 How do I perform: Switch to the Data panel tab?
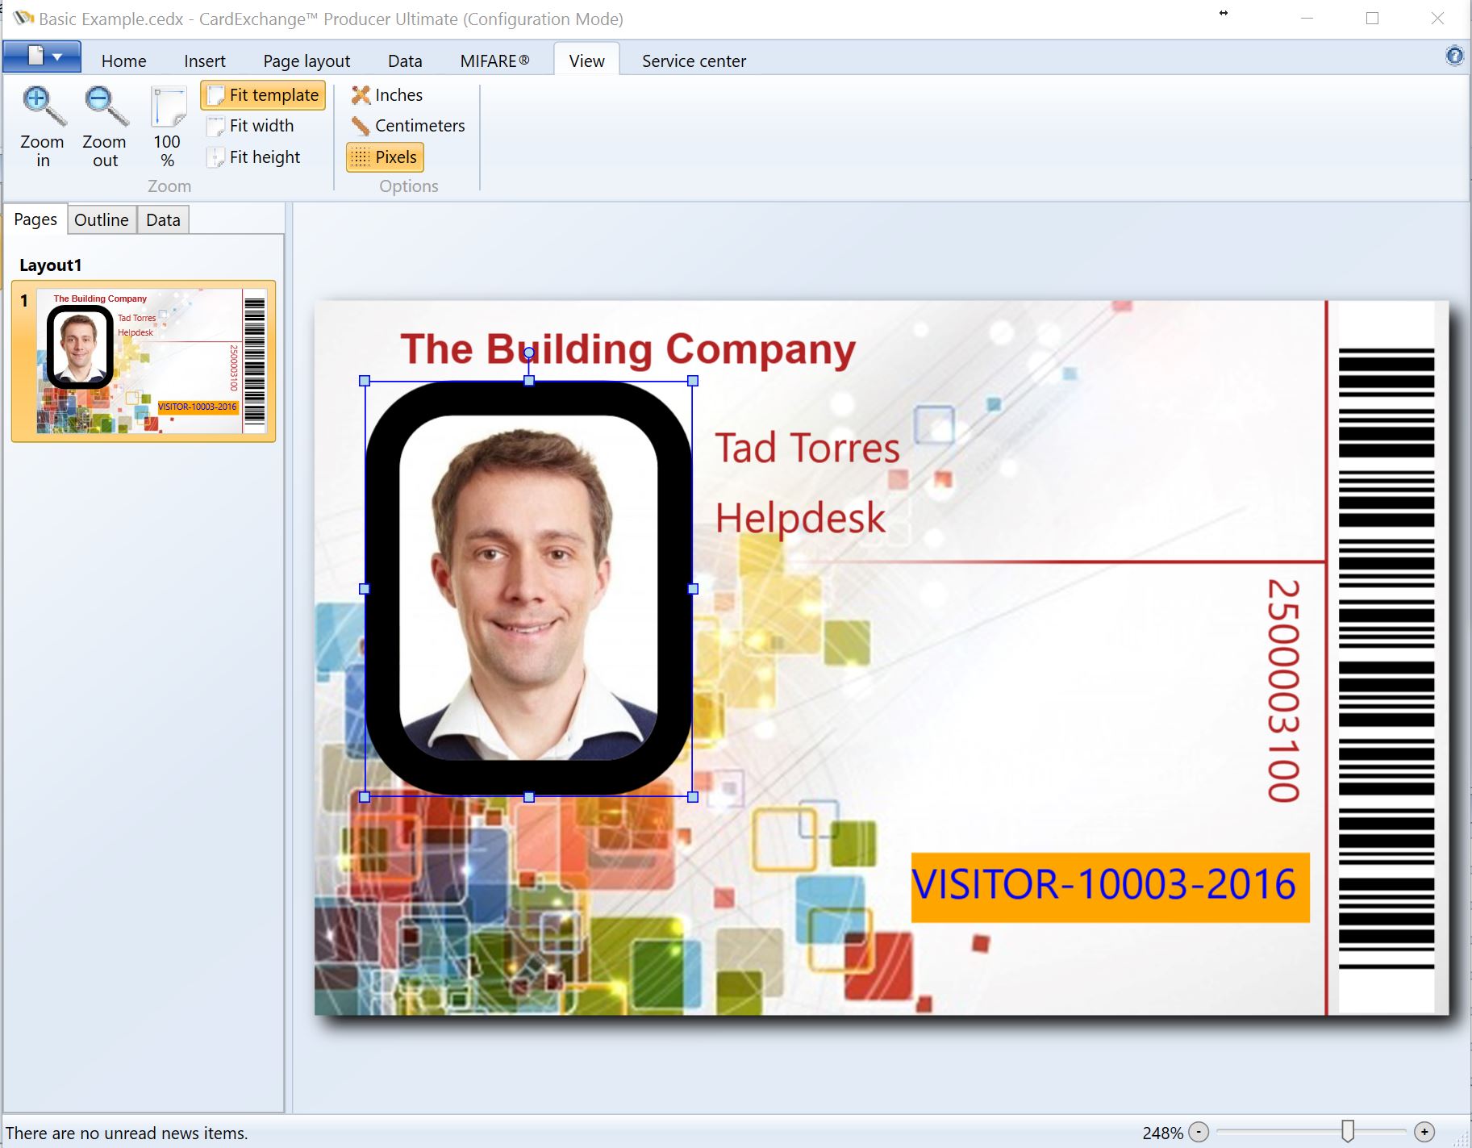163,220
